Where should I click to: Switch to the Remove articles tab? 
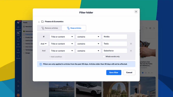tap(50, 28)
